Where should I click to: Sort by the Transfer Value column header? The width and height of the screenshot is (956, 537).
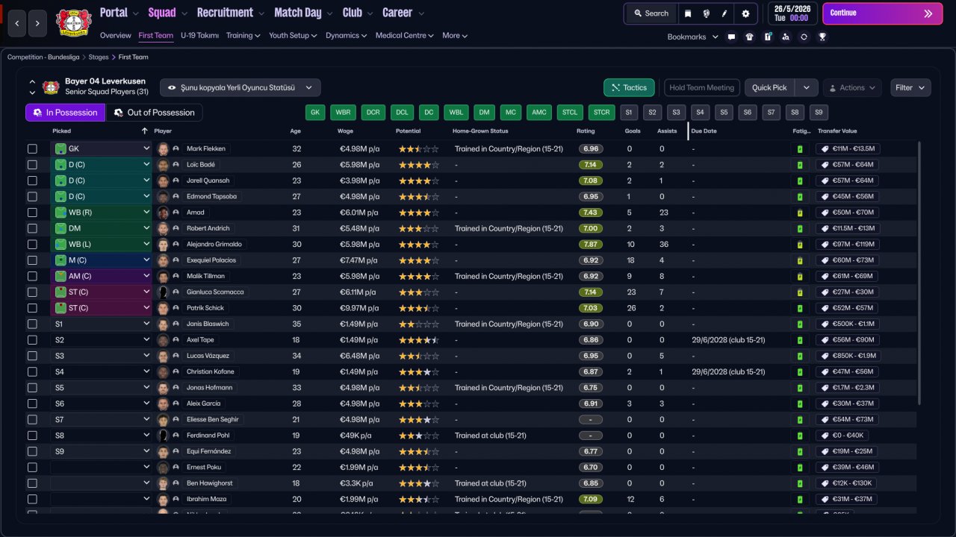click(x=837, y=131)
